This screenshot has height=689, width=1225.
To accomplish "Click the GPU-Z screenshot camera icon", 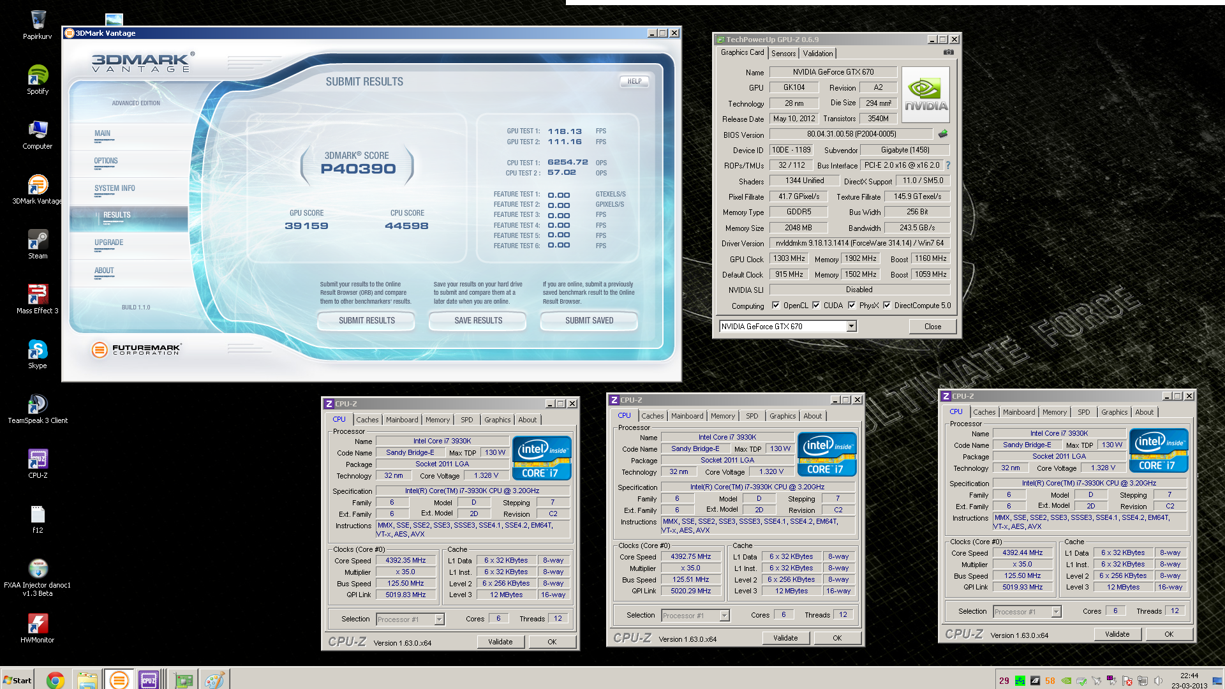I will point(949,52).
